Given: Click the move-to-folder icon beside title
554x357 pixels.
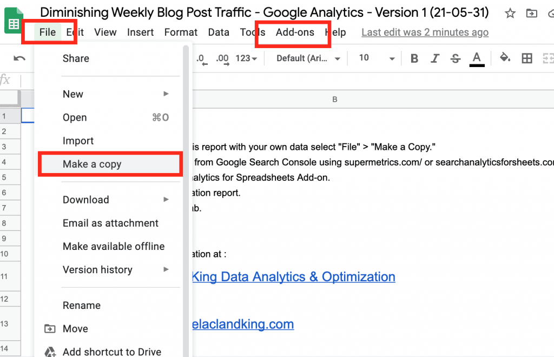Looking at the screenshot, I should [x=531, y=14].
